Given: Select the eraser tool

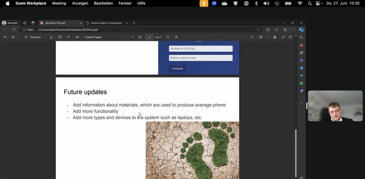Looking at the screenshot, I should (51, 37).
